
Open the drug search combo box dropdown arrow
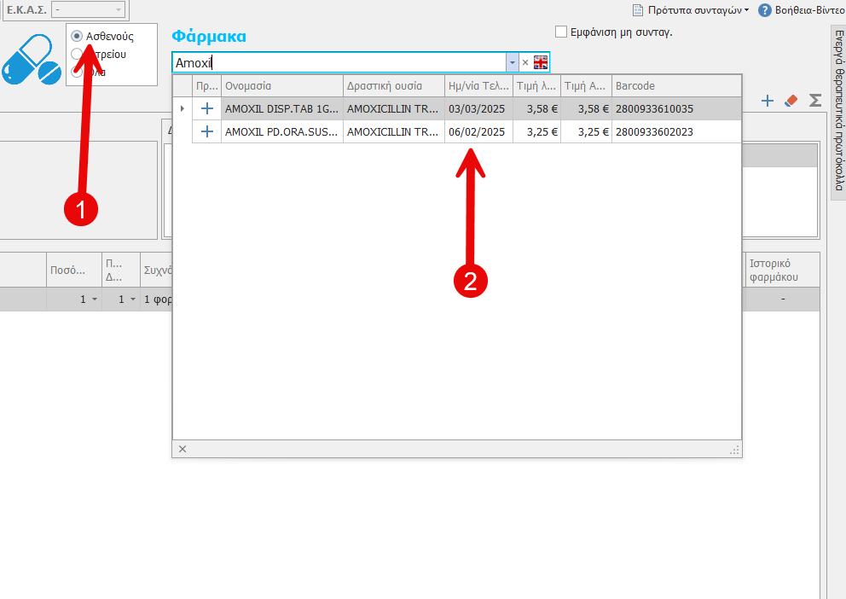tap(512, 62)
